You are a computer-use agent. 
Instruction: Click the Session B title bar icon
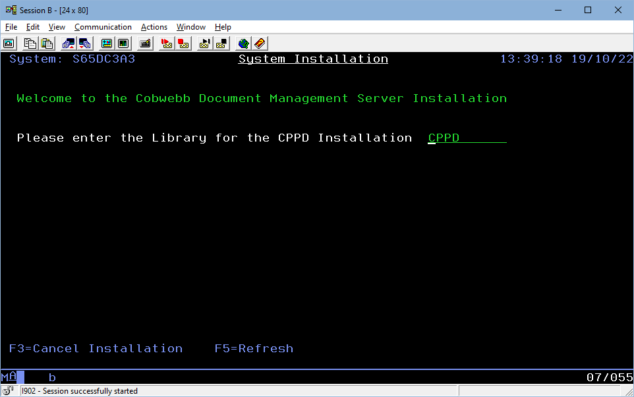click(11, 10)
